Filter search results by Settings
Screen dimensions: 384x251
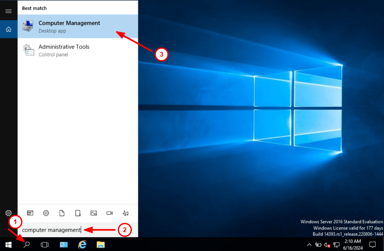tap(46, 213)
